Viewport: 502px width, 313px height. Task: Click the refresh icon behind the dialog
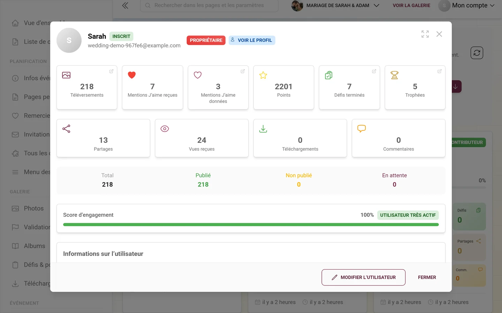[x=477, y=53]
